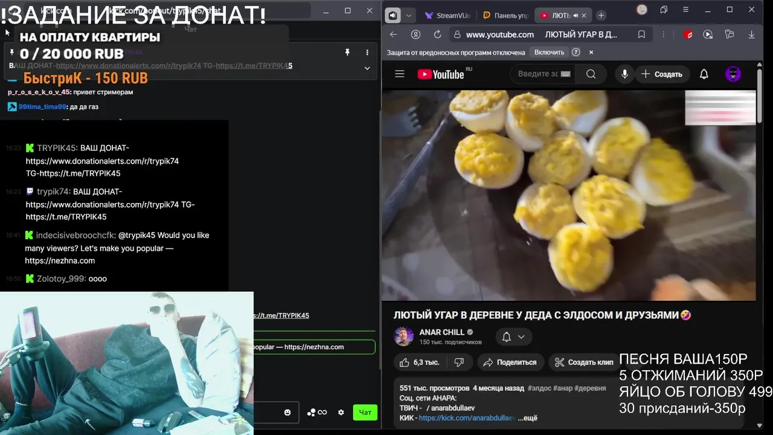Click username p_r_o_s_e_k_o_v_45 in chat
Screen dimensions: 773x435
click(39, 92)
